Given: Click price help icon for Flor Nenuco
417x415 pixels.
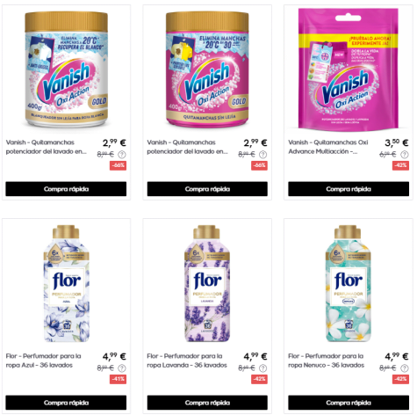Looking at the screenshot, I should (x=405, y=368).
